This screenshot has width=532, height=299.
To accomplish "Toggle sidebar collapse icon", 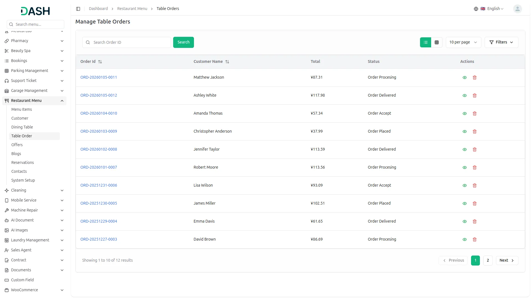I will [x=78, y=9].
